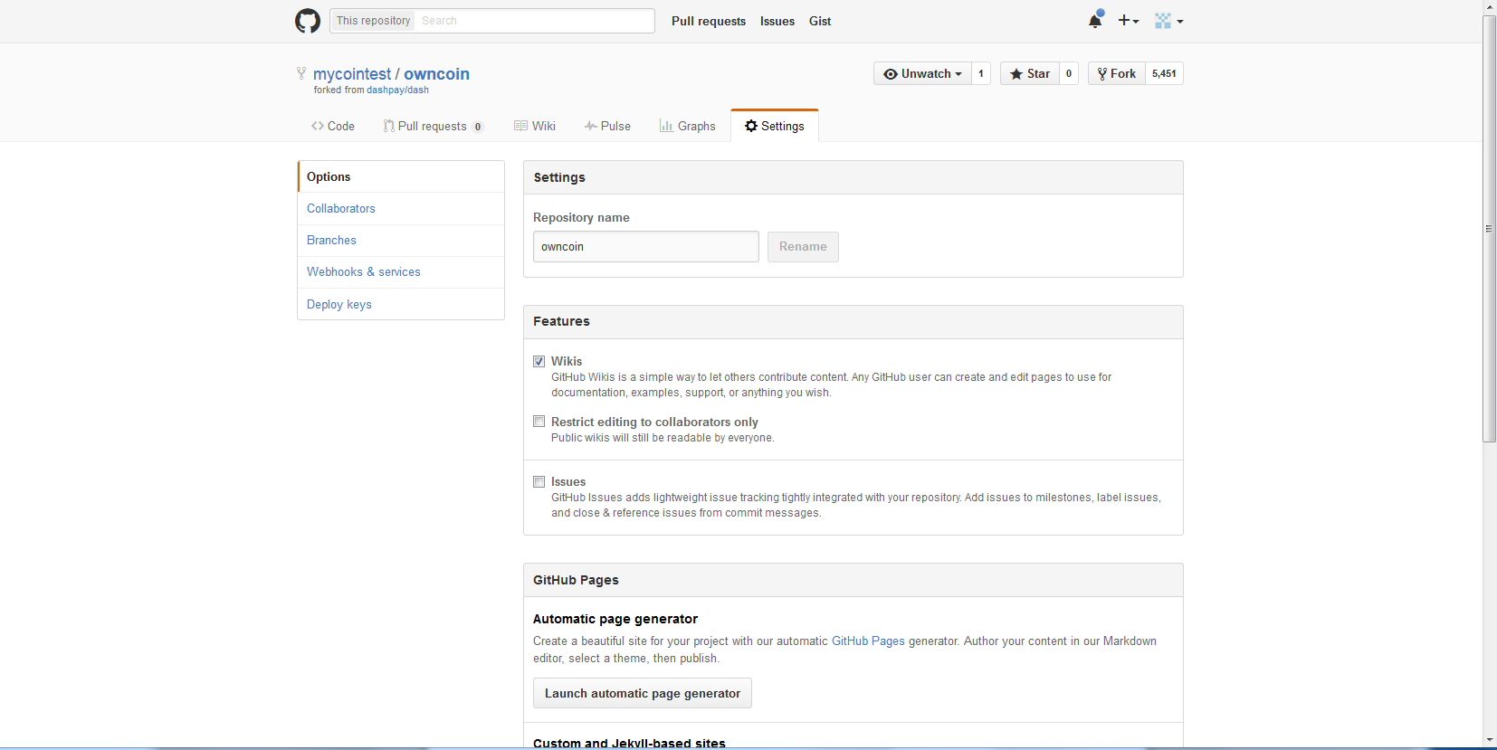Enable Restrict editing to collaborators only
The width and height of the screenshot is (1497, 750).
click(539, 422)
